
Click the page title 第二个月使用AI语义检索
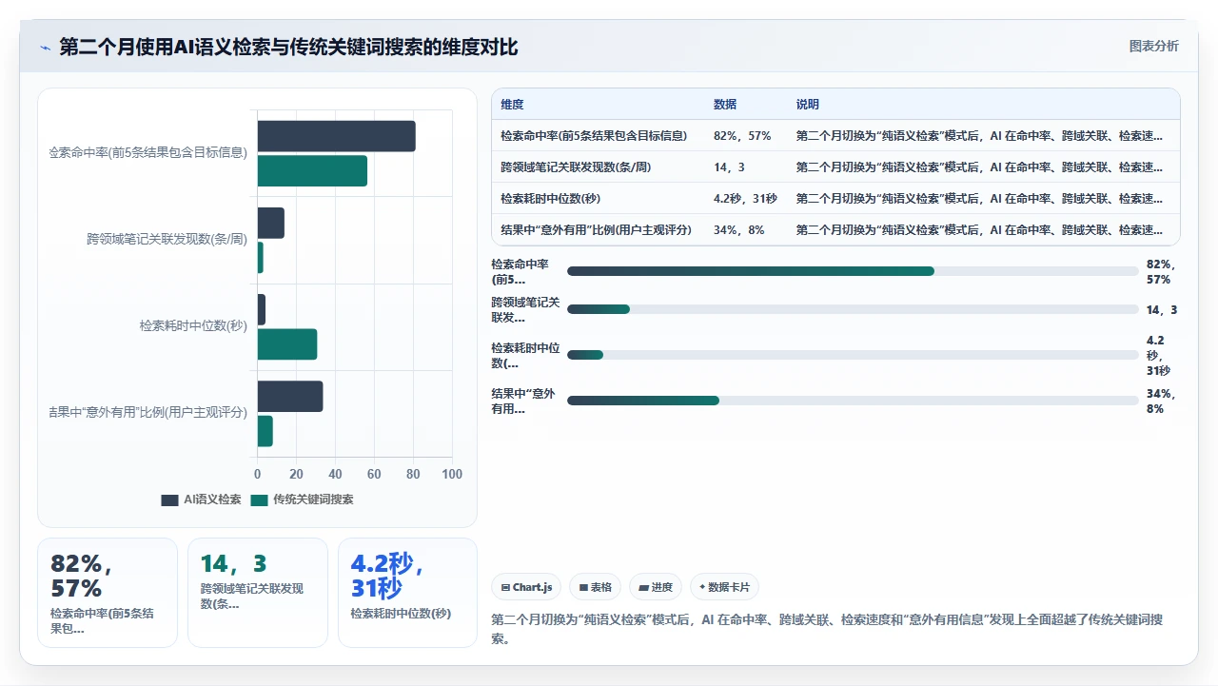[x=288, y=48]
